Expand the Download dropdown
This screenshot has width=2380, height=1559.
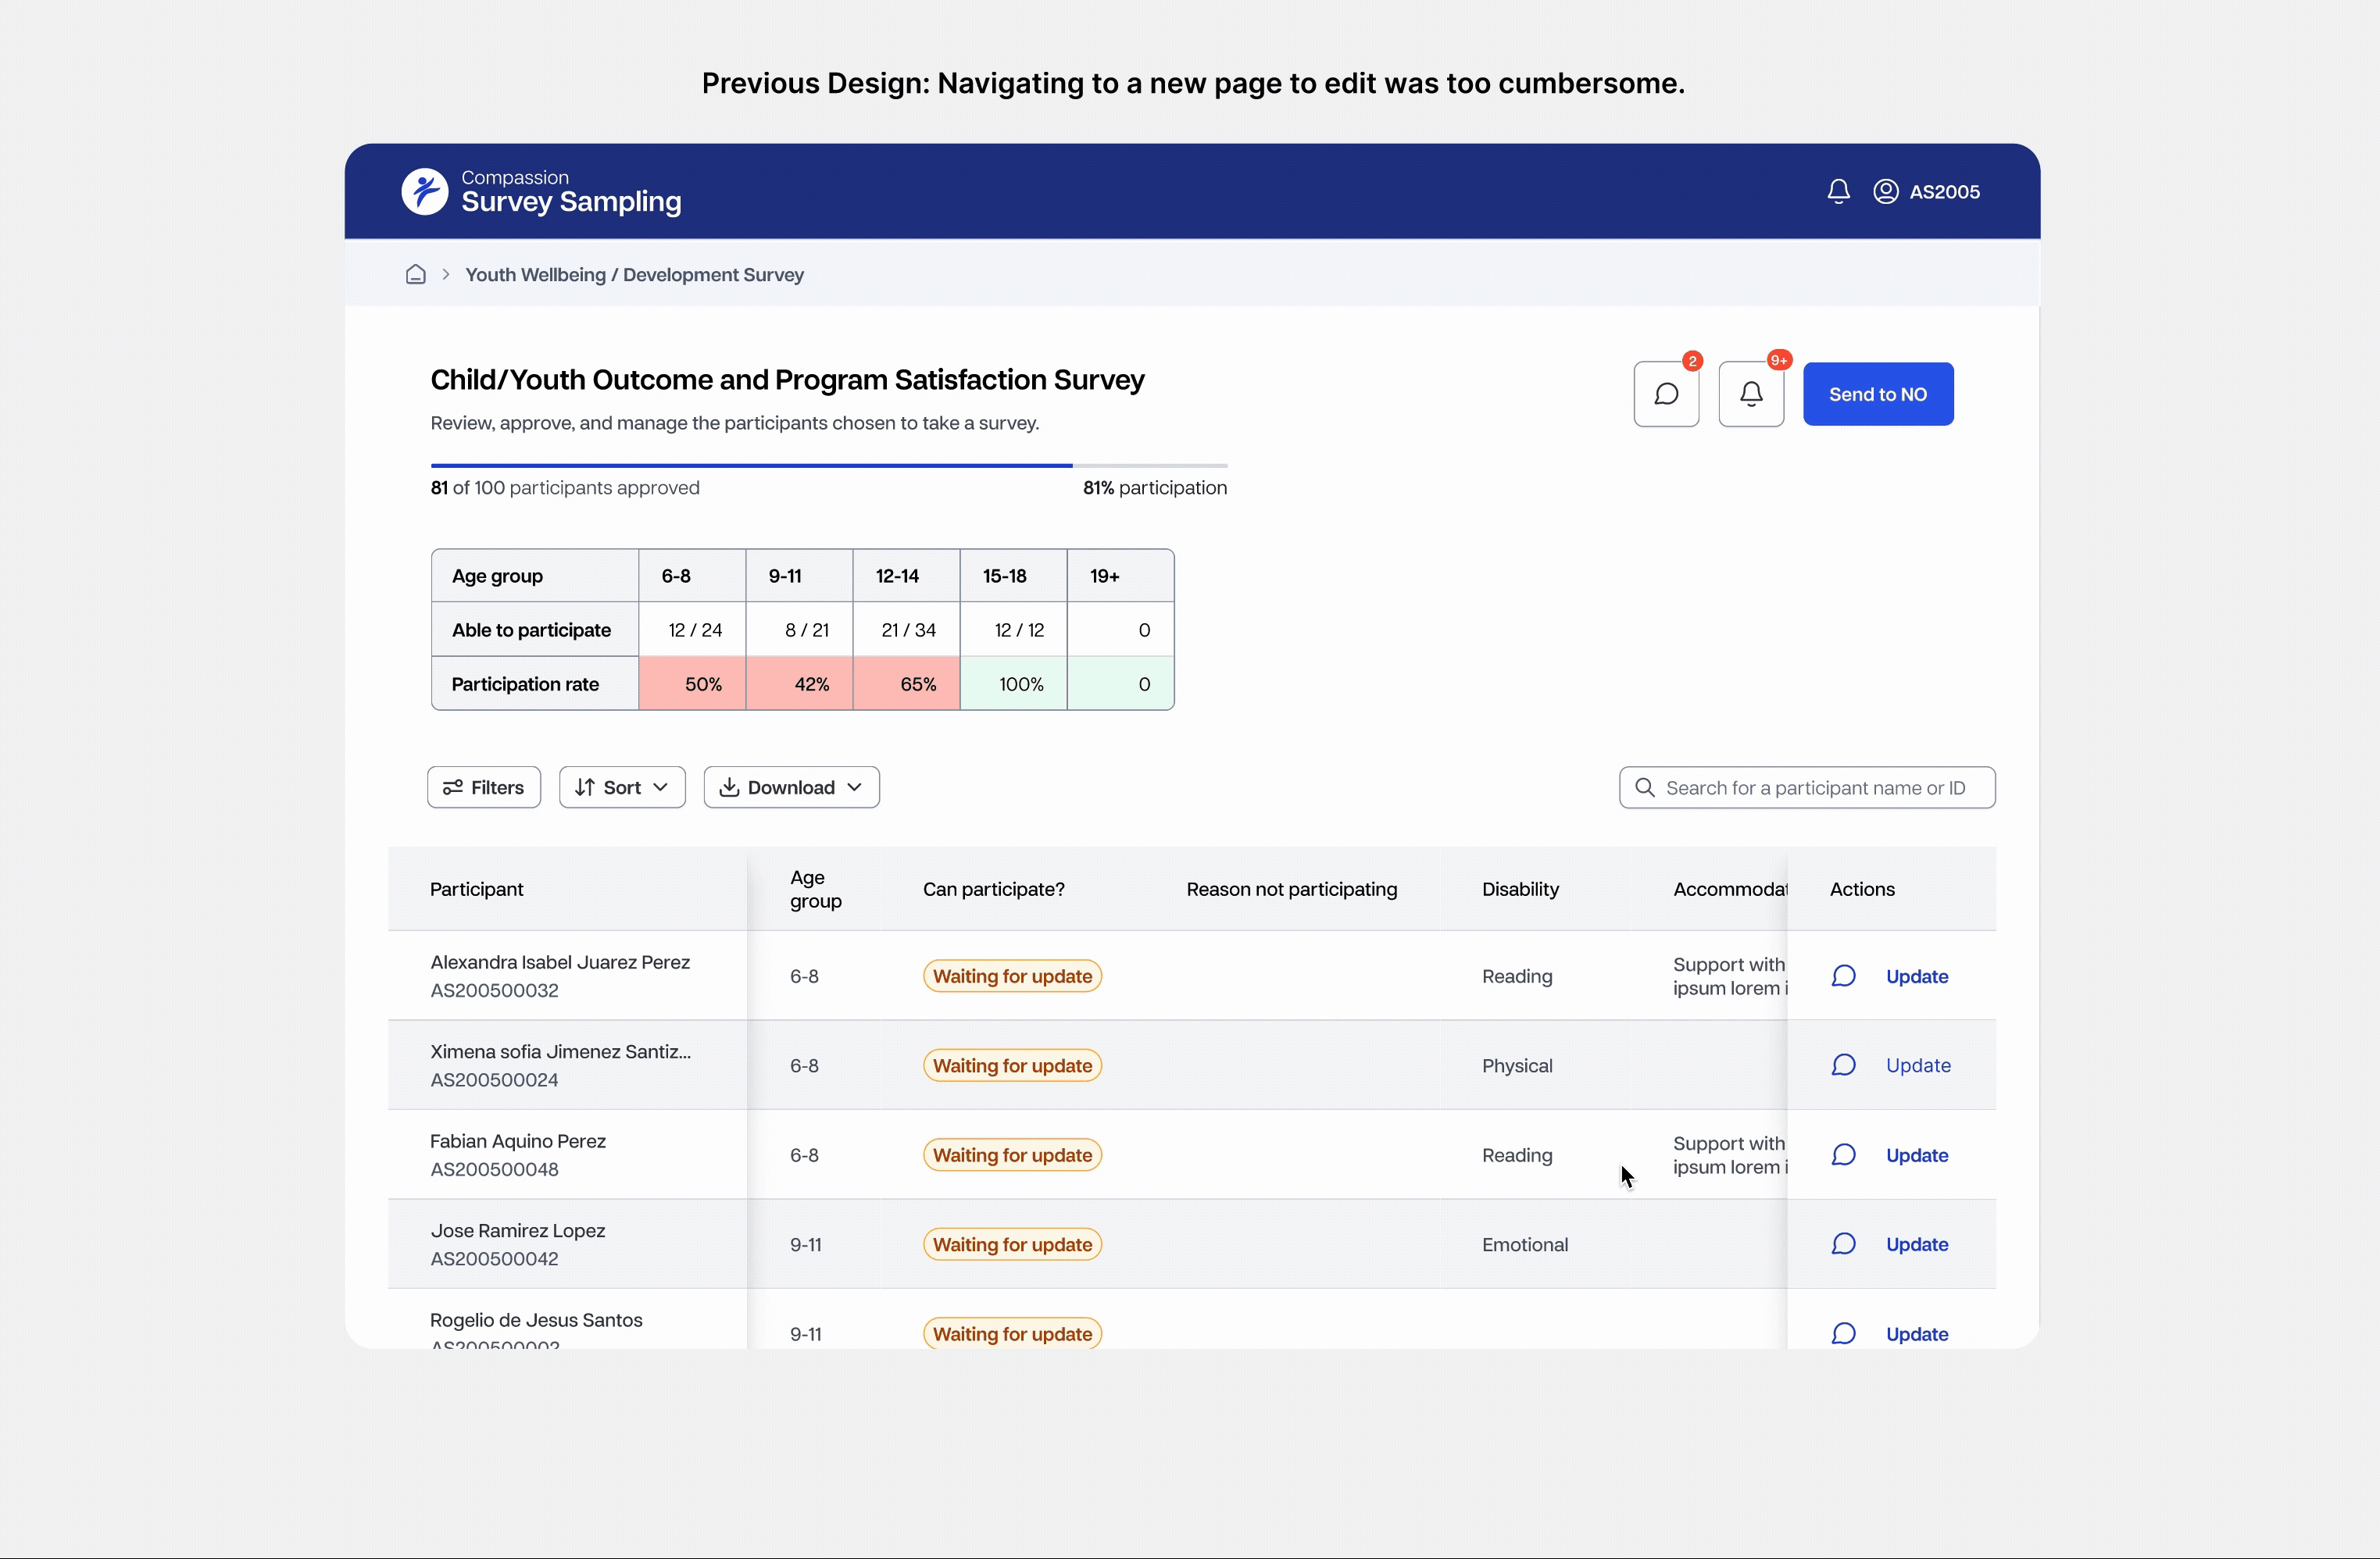[x=791, y=787]
